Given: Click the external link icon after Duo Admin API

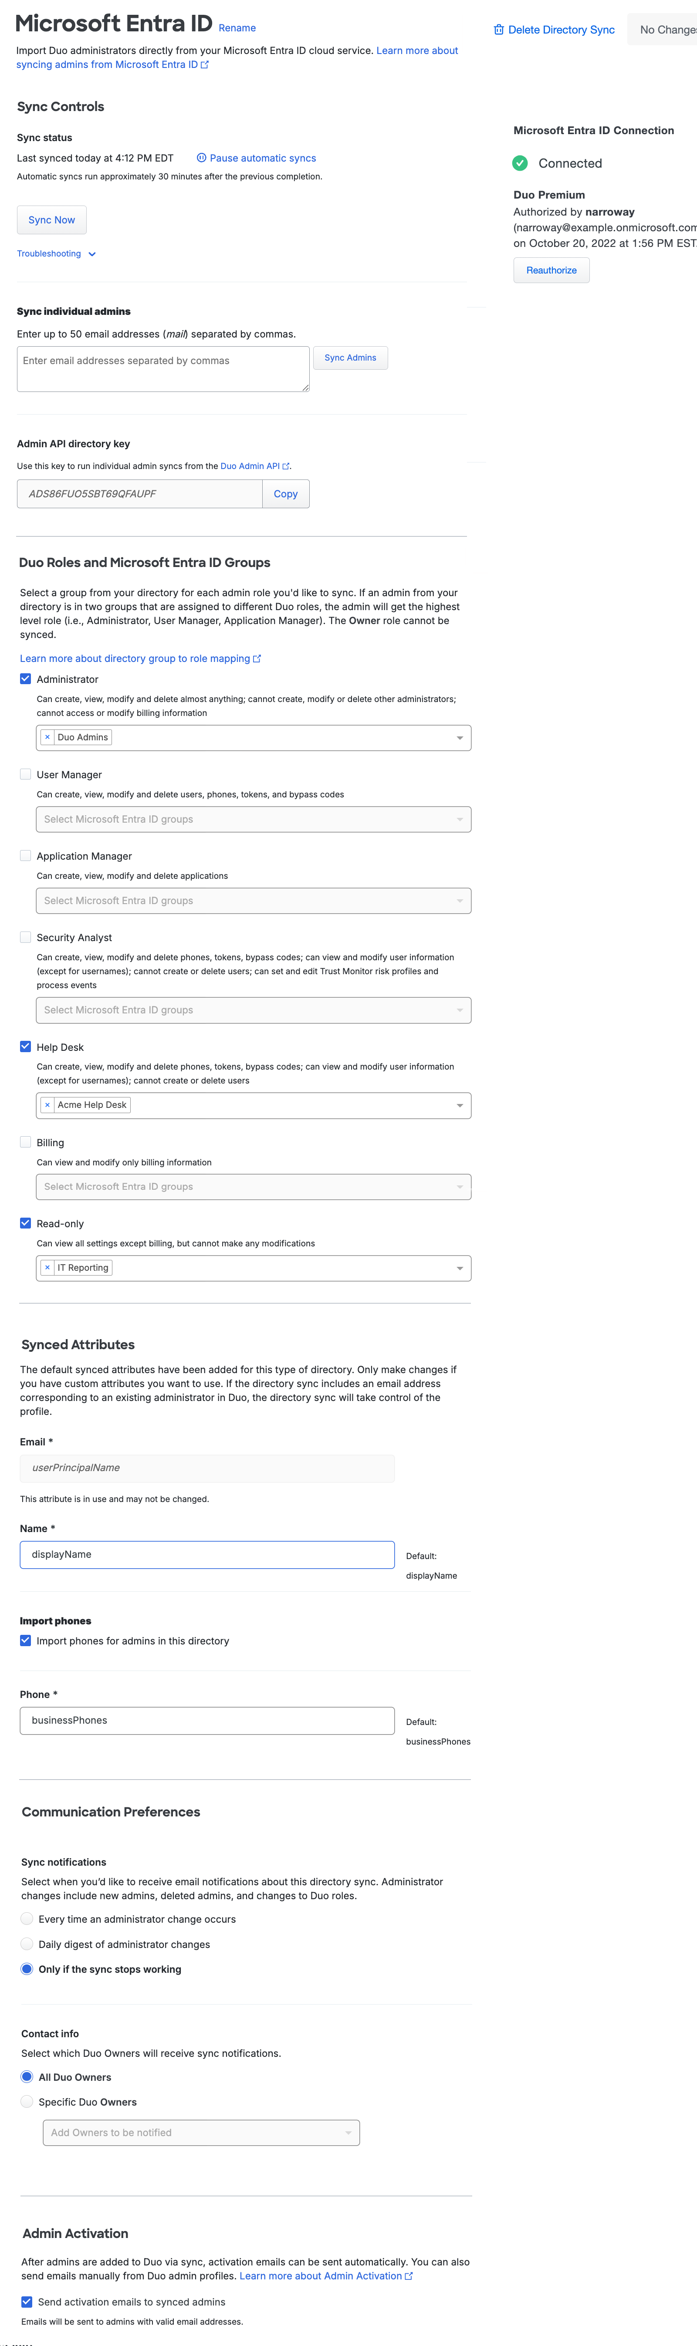Looking at the screenshot, I should [x=287, y=466].
